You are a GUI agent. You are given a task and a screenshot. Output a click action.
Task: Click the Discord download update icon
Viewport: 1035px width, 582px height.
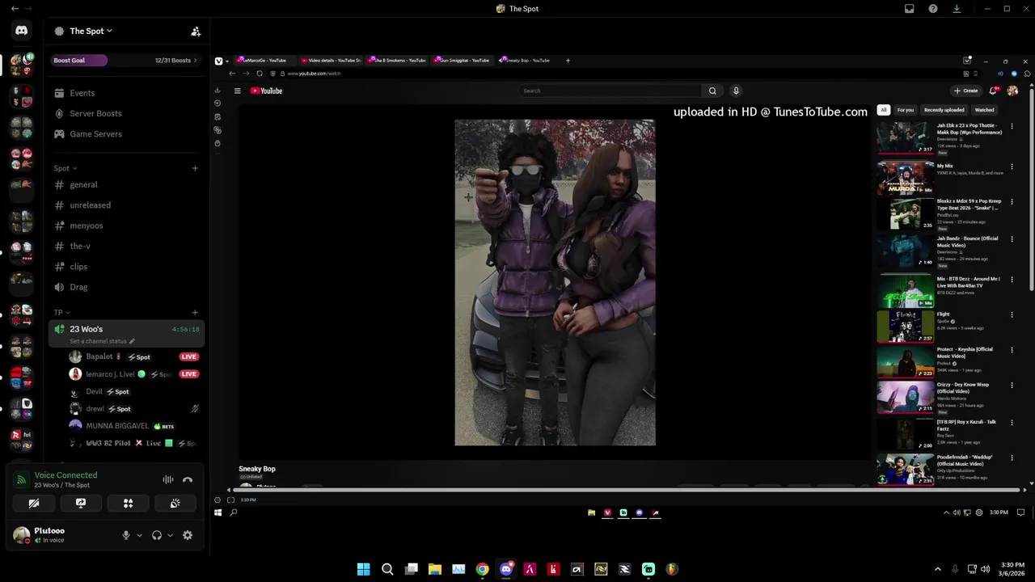tap(957, 9)
